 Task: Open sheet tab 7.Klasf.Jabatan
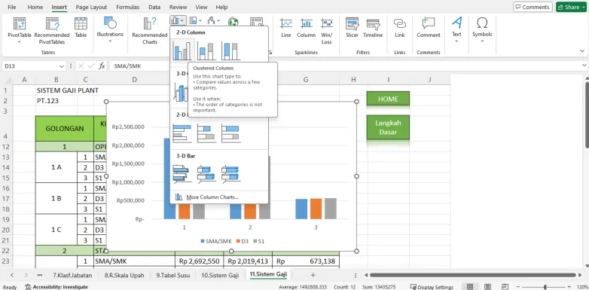coord(72,275)
